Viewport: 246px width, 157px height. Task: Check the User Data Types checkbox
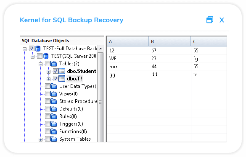(x=48, y=86)
